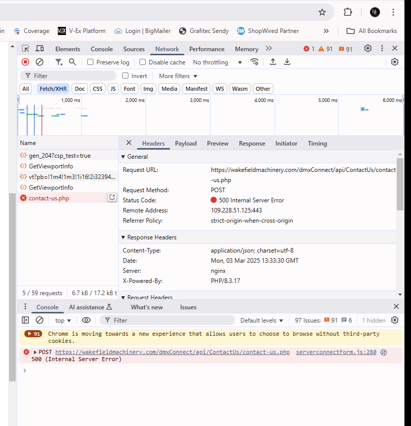Open the Performance panel tab

tap(207, 49)
